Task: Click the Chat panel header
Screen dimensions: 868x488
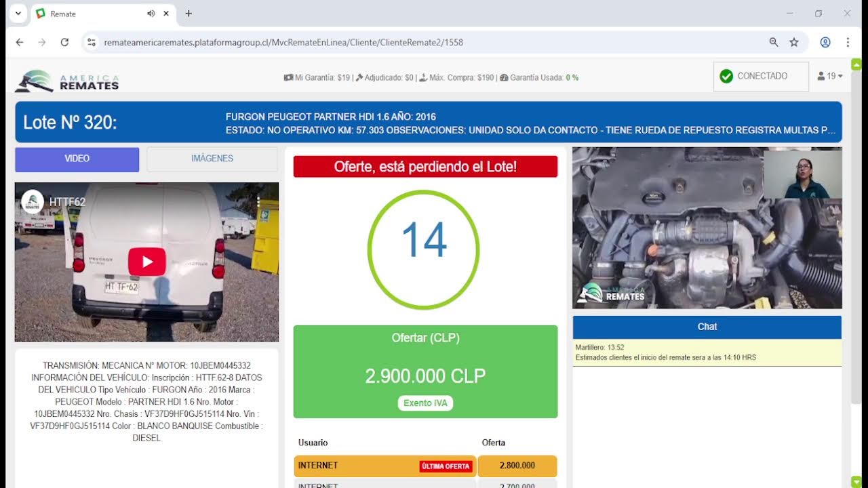Action: tap(707, 327)
